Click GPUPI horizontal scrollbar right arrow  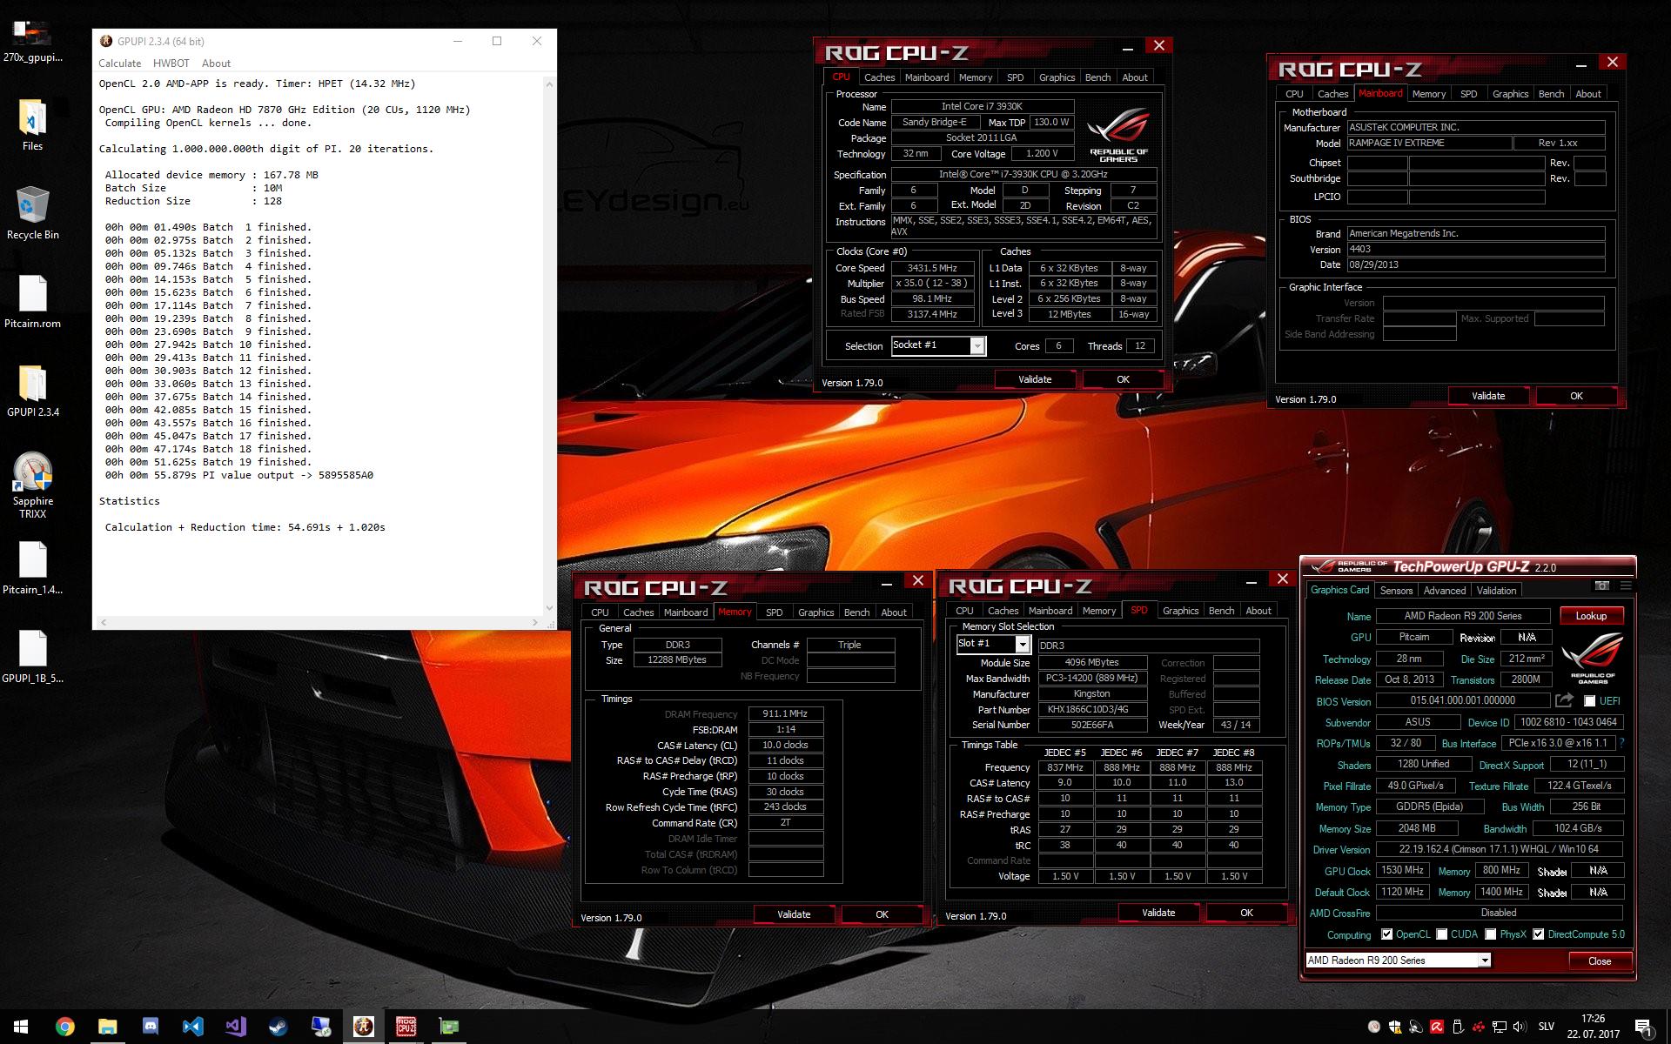click(x=534, y=622)
